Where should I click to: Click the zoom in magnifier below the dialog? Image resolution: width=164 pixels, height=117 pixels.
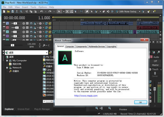(110, 108)
